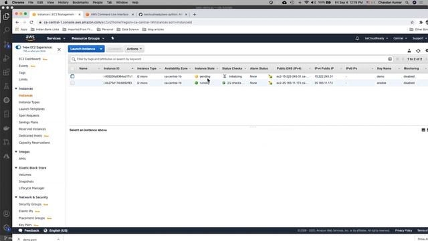Screen dimensions: 428x241
Task: Open the VS Code Source Control icon
Action: click(6, 44)
